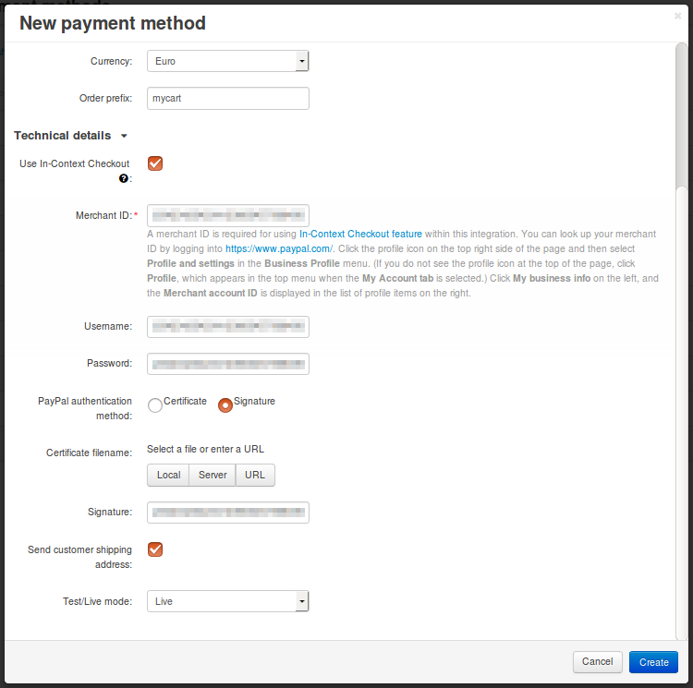Click the dialog vertical scrollbar
Screen dimensions: 693x688
[x=681, y=115]
